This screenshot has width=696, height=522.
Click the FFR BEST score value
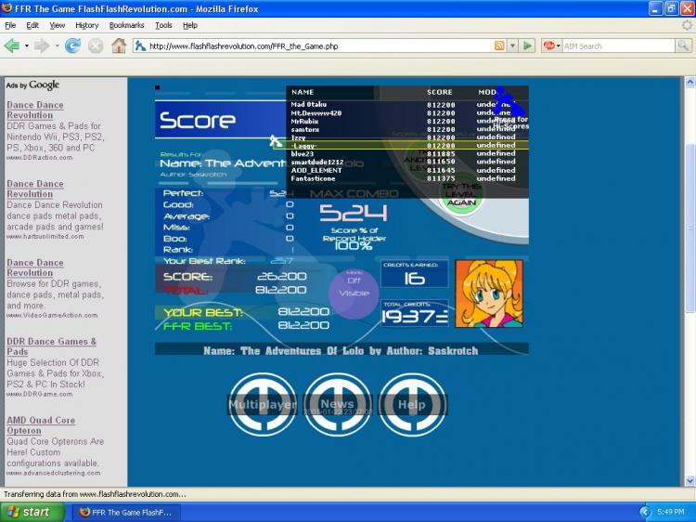click(x=303, y=325)
